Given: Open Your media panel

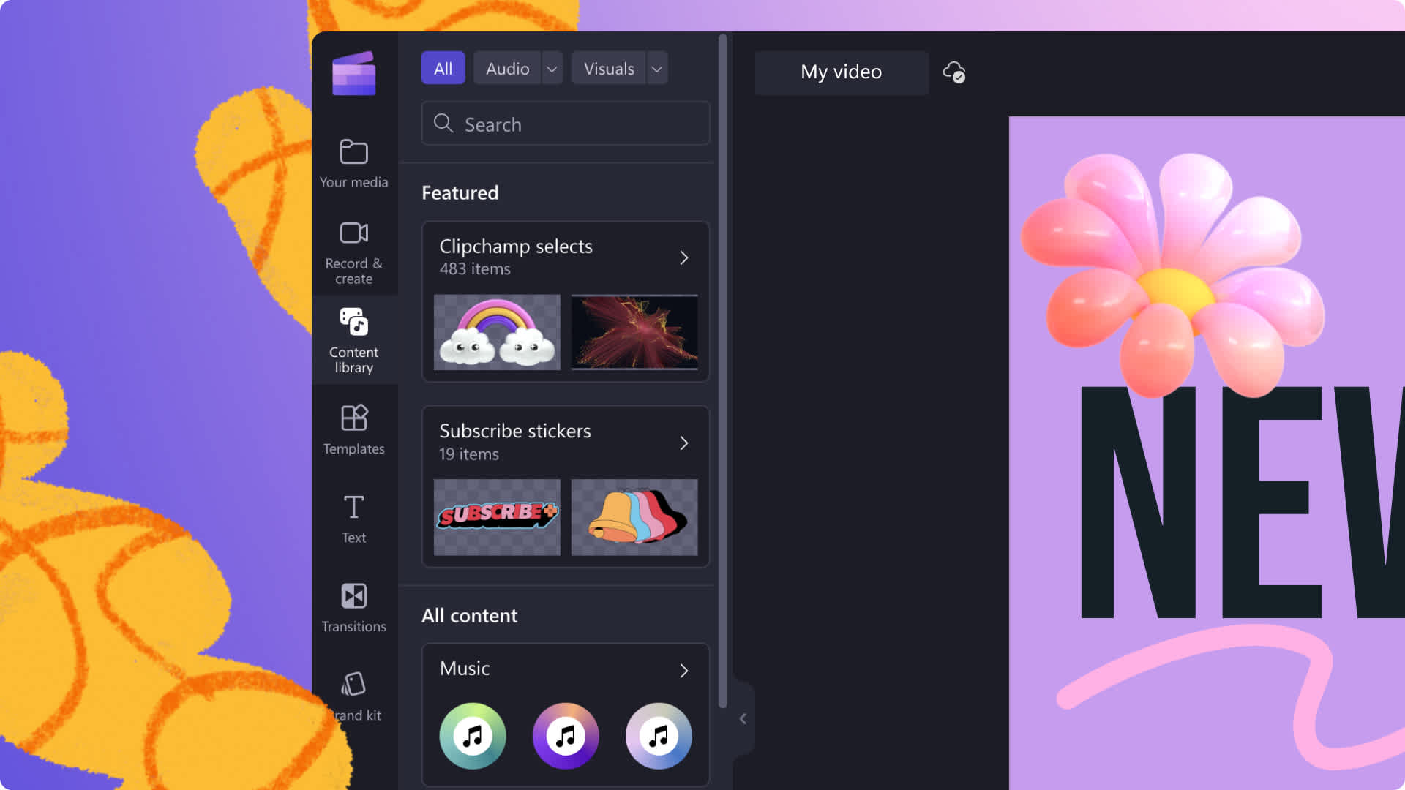Looking at the screenshot, I should click(x=353, y=162).
